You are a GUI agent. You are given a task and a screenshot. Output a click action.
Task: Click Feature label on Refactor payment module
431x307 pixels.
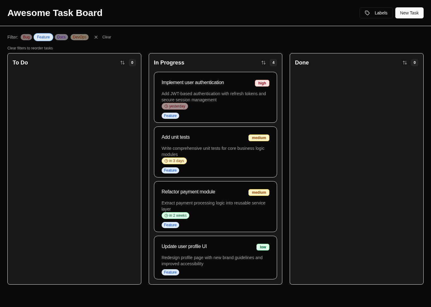[170, 225]
